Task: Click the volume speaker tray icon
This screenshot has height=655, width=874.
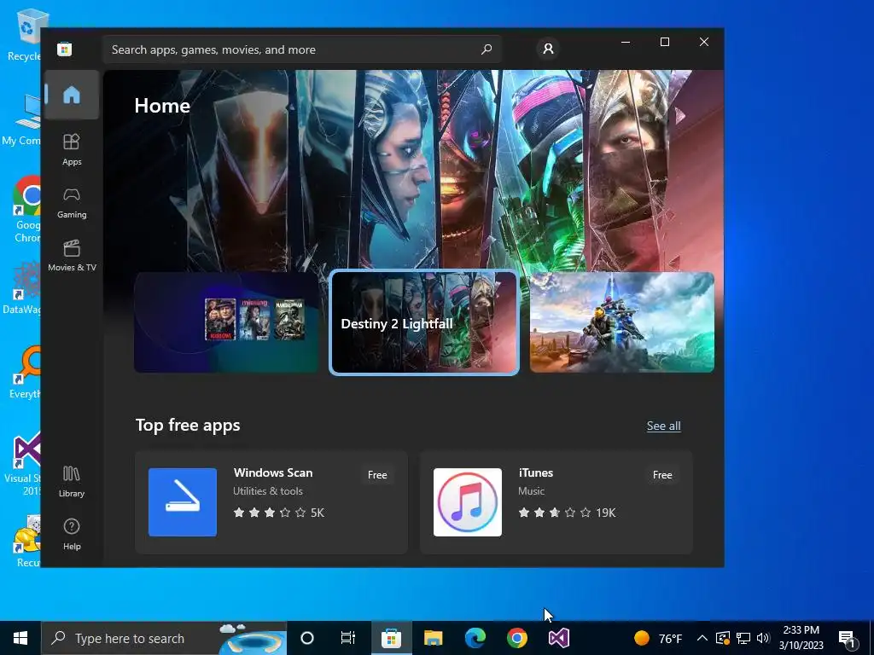Action: click(x=764, y=638)
